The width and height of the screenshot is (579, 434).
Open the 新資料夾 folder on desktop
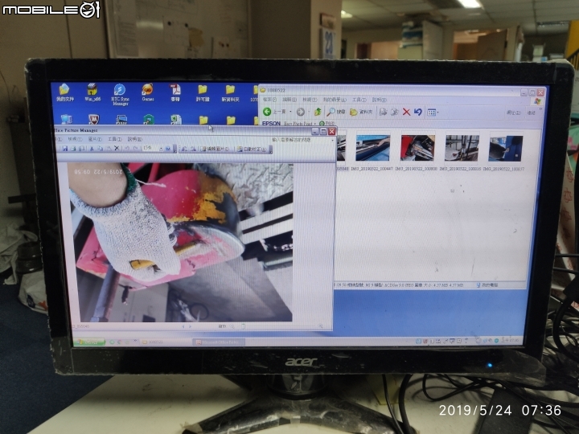point(231,92)
